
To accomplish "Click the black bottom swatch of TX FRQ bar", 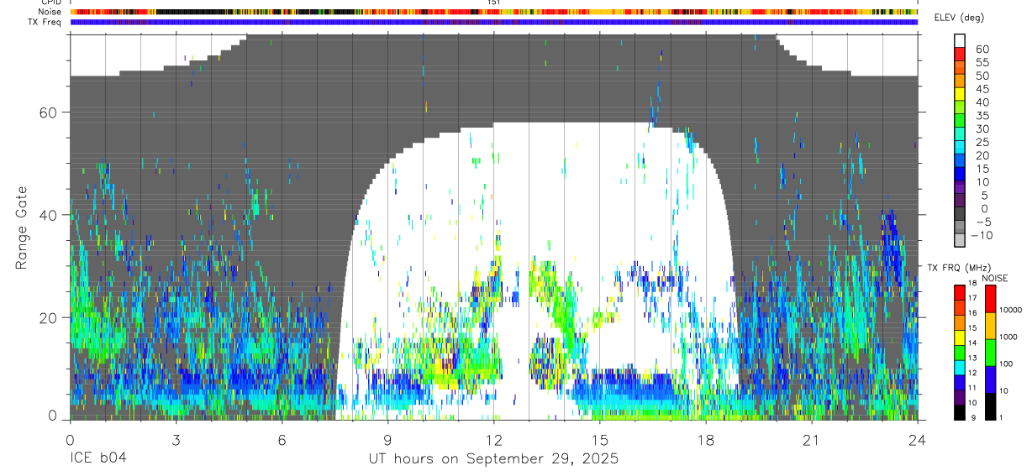I will (x=960, y=412).
